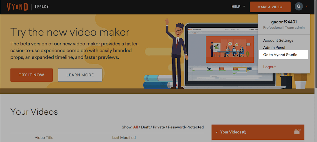Image resolution: width=317 pixels, height=142 pixels.
Task: Click the Last Modified column header
Action: (124, 138)
